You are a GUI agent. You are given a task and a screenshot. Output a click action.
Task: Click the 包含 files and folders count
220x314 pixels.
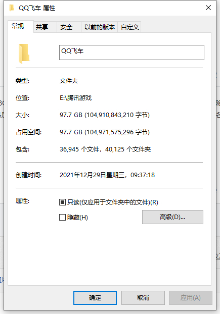click(x=105, y=149)
